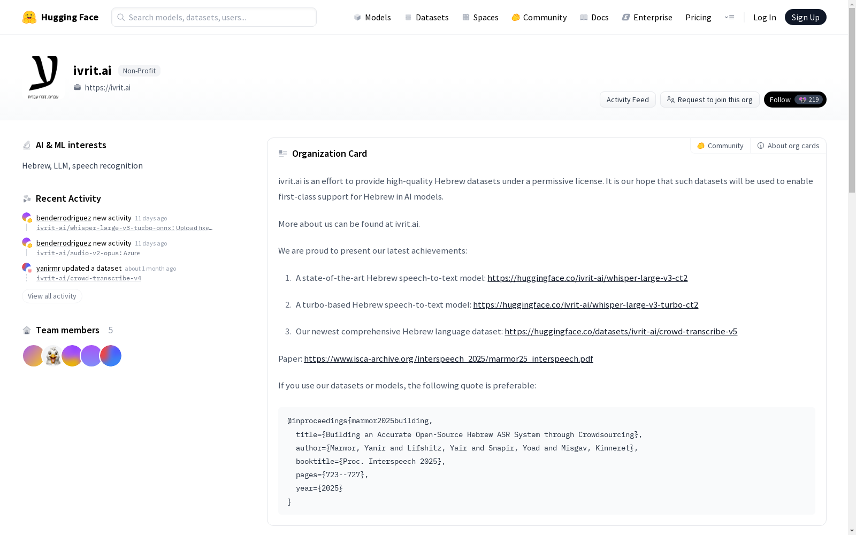Open the Activity Feed

point(628,100)
